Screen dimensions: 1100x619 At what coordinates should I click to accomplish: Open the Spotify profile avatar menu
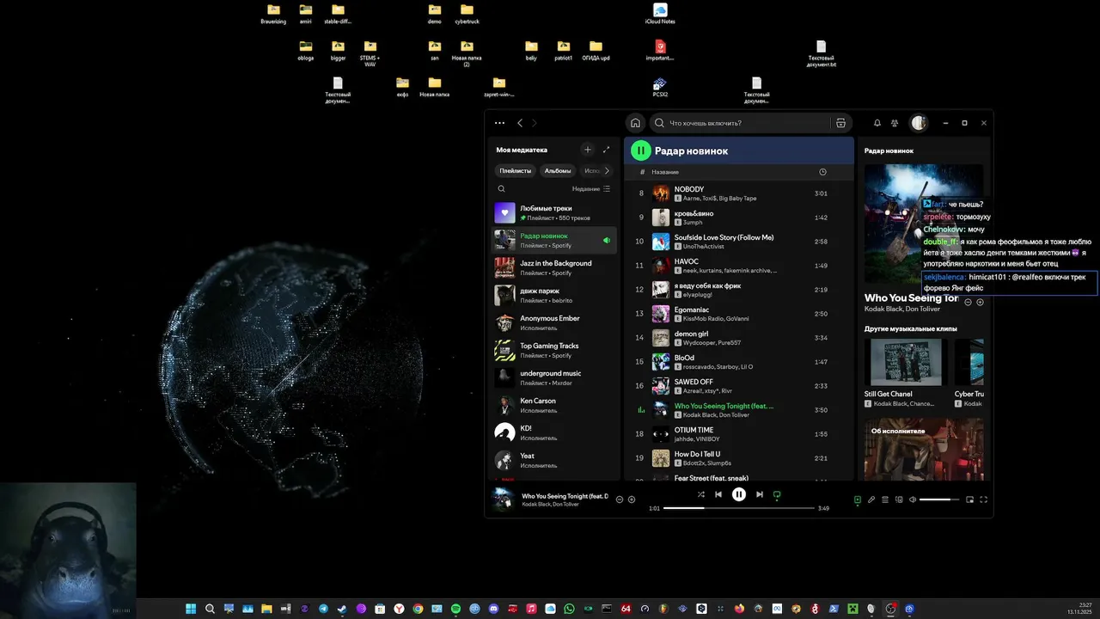(x=919, y=123)
